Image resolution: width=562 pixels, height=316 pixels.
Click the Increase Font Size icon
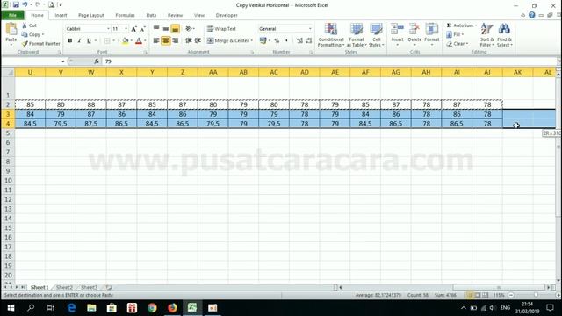(133, 29)
